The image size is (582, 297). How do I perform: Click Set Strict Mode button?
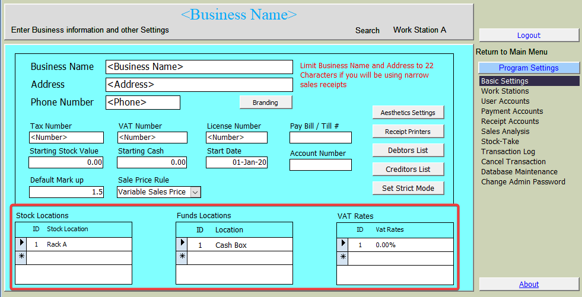(408, 189)
